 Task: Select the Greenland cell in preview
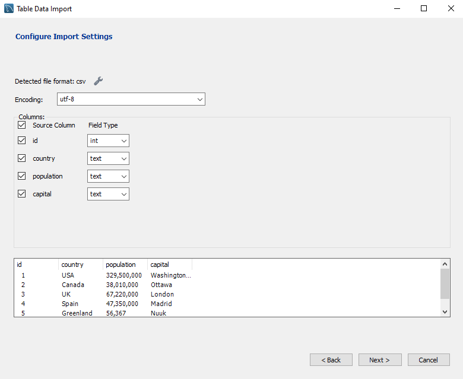77,313
